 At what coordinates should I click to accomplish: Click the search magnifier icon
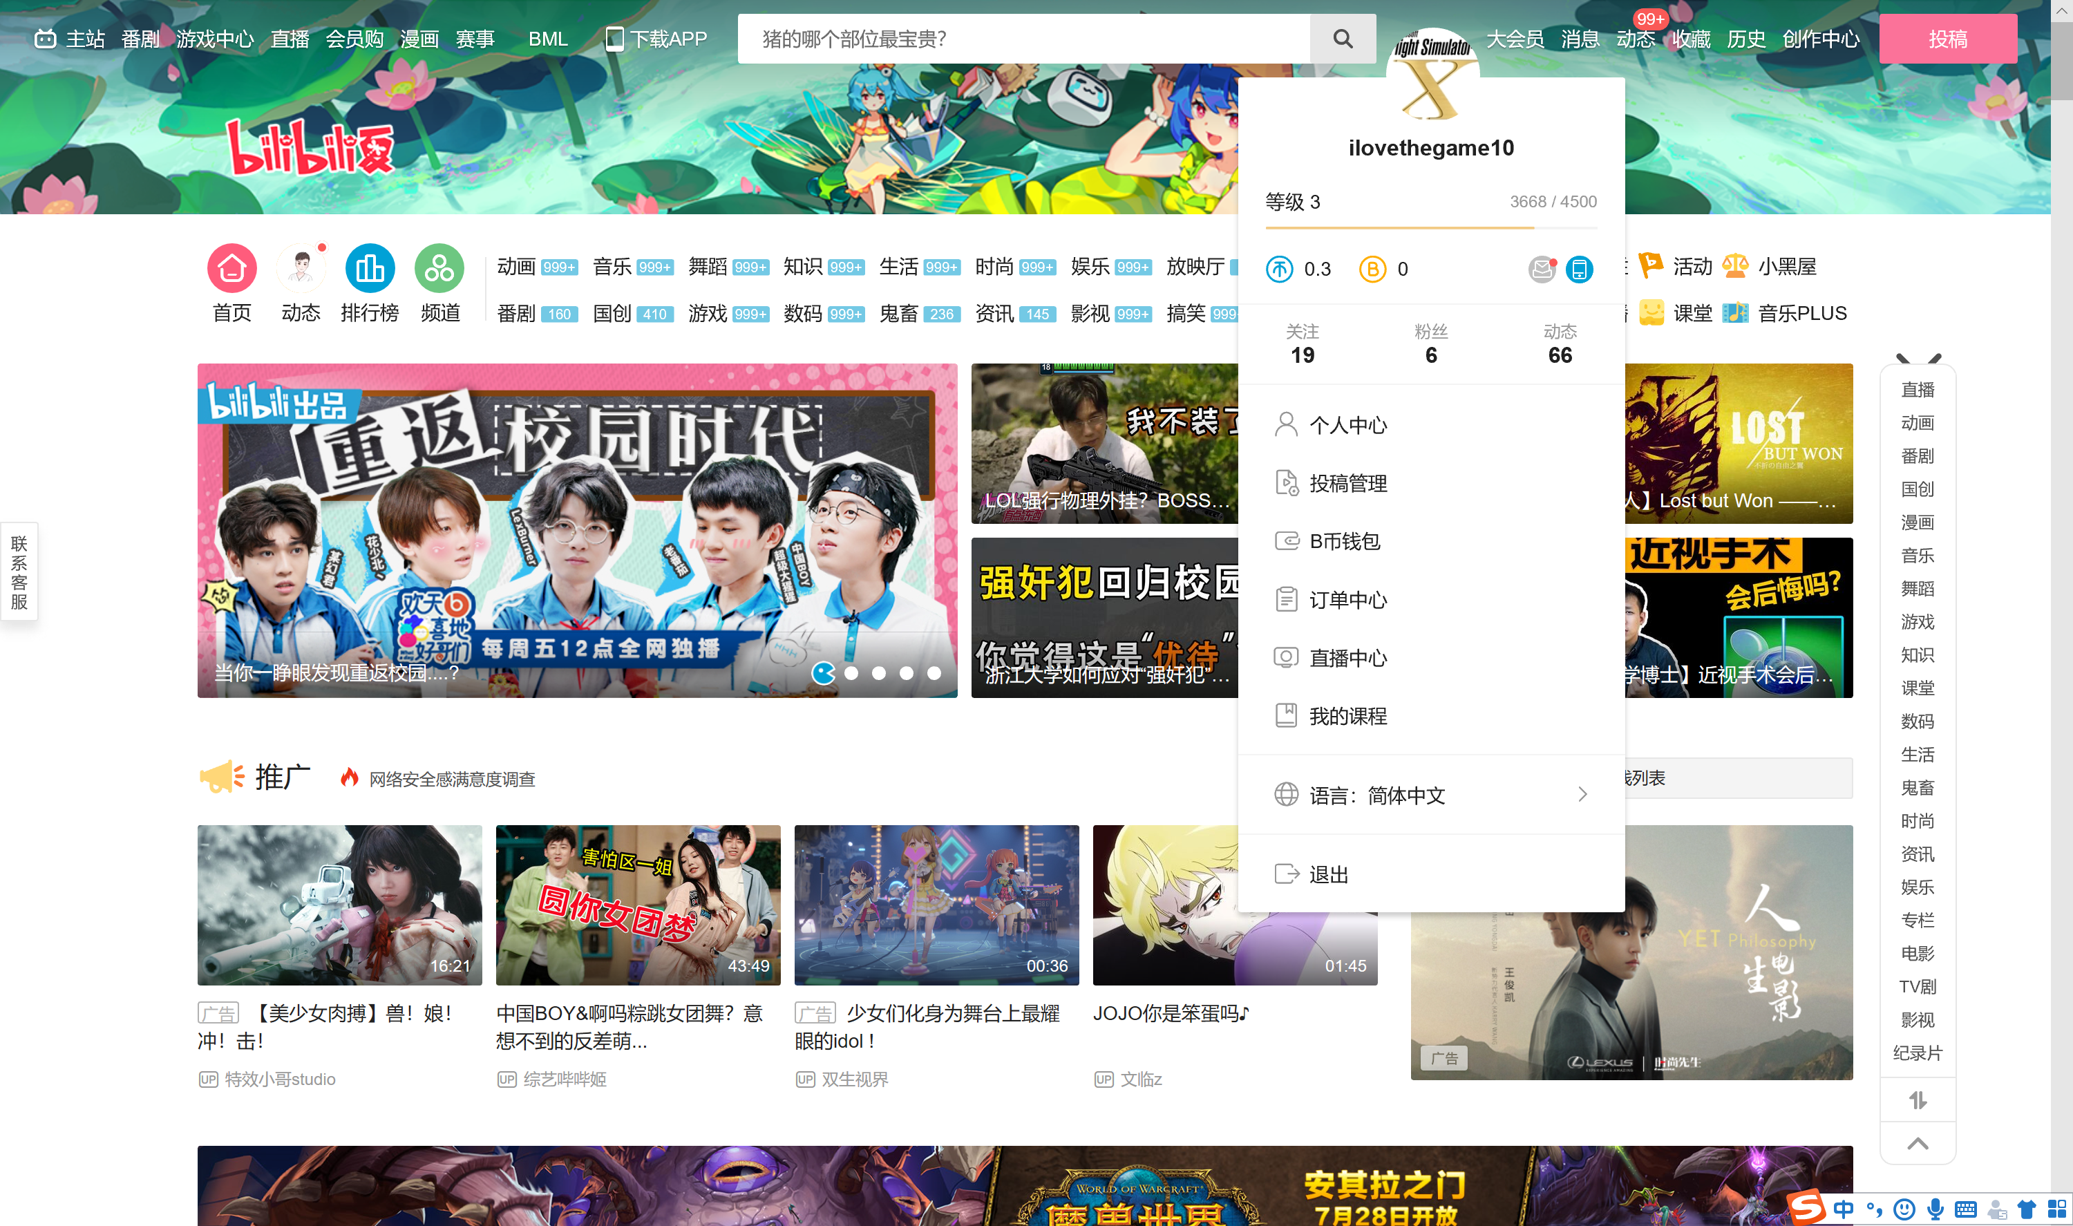pos(1342,38)
